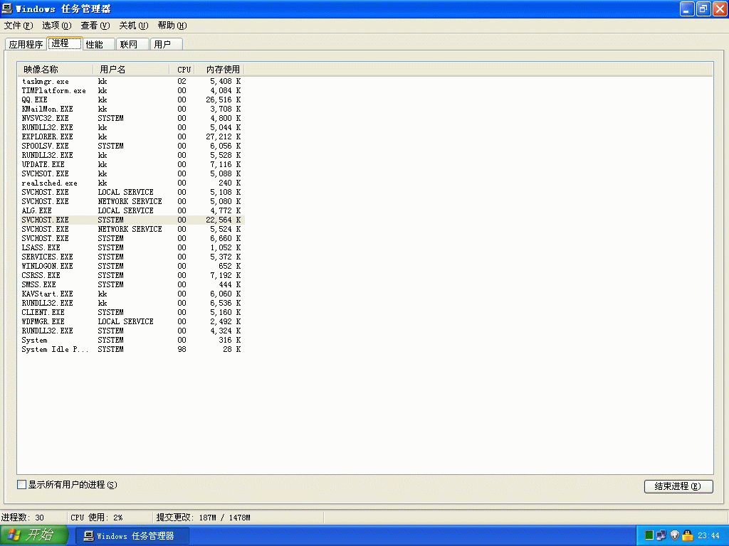
Task: Select the SVCHSOT.EXE process
Action: 131,173
